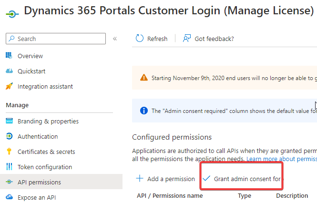Click the Expose an API cloud icon
Screen dimensions: 317x203
click(x=9, y=197)
